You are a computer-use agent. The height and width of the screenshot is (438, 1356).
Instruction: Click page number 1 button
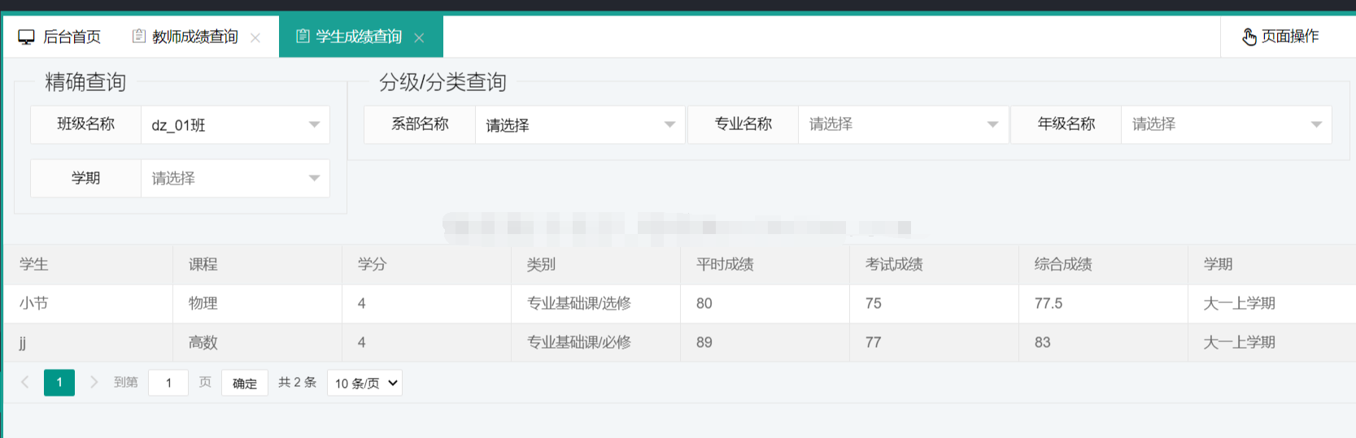59,382
